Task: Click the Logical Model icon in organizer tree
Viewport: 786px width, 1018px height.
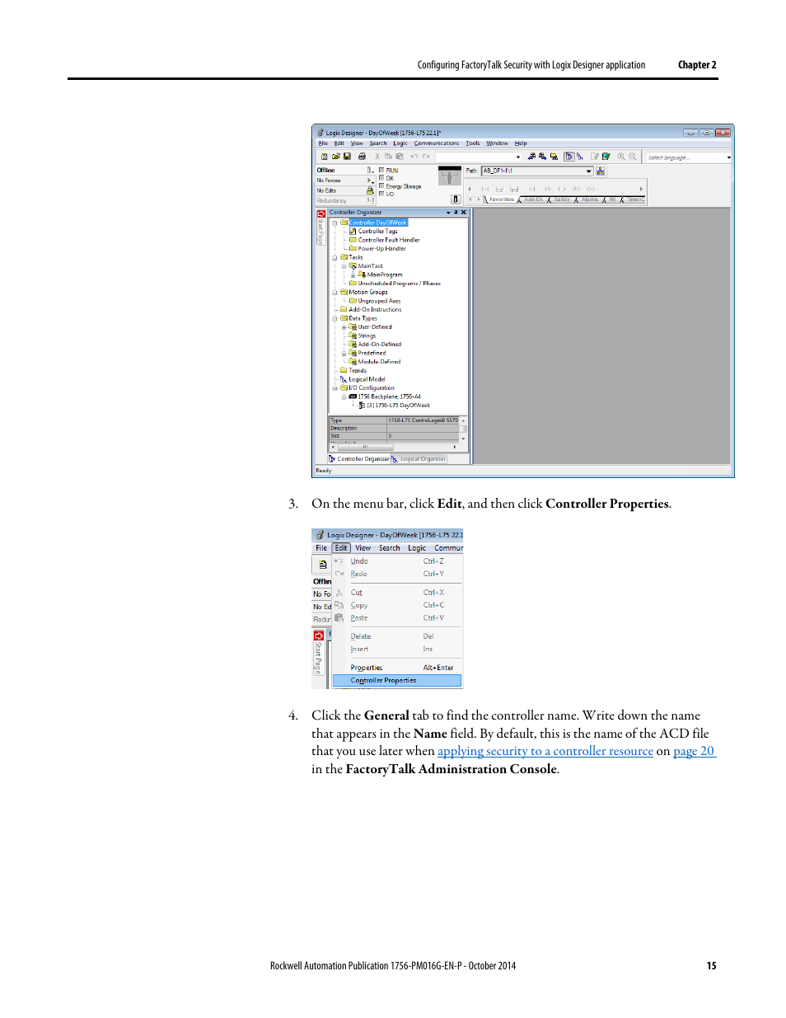Action: pyautogui.click(x=344, y=379)
